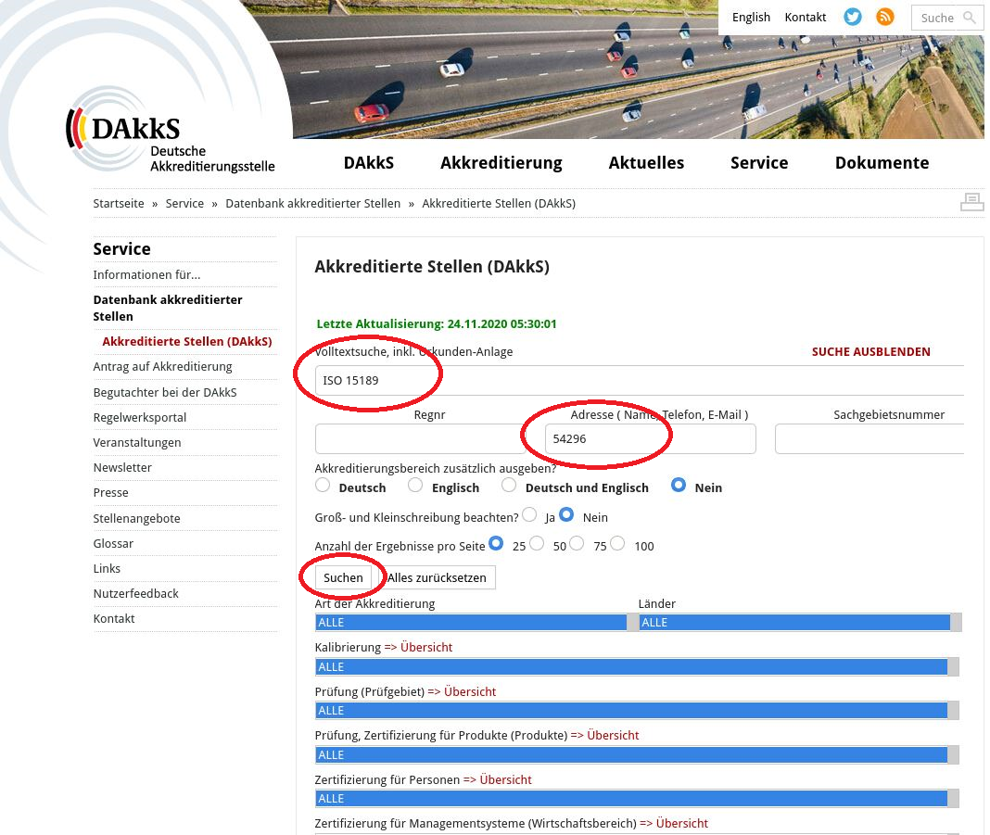Open the "Art der Akkreditierung" list
990x835 pixels.
click(471, 623)
